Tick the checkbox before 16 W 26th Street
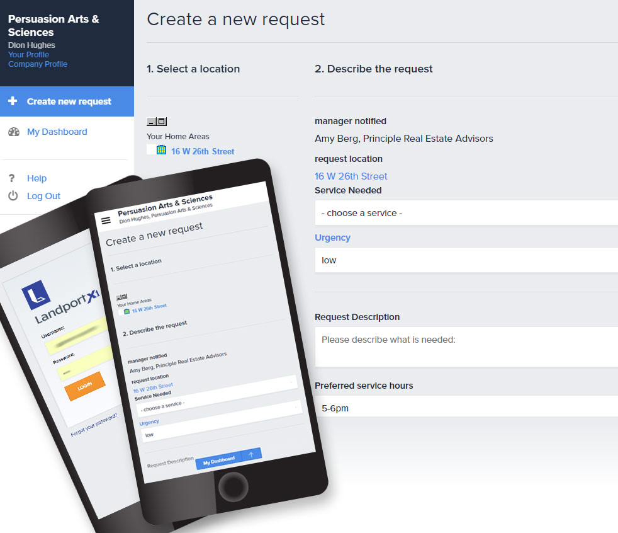 [151, 150]
